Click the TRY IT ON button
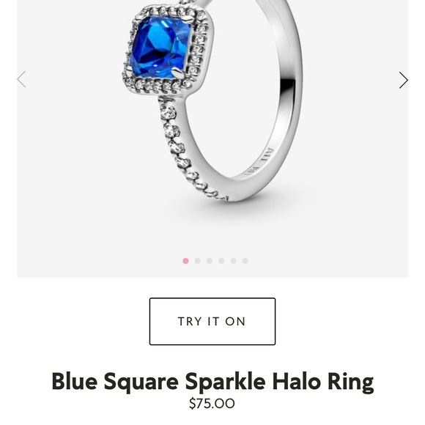 [212, 322]
